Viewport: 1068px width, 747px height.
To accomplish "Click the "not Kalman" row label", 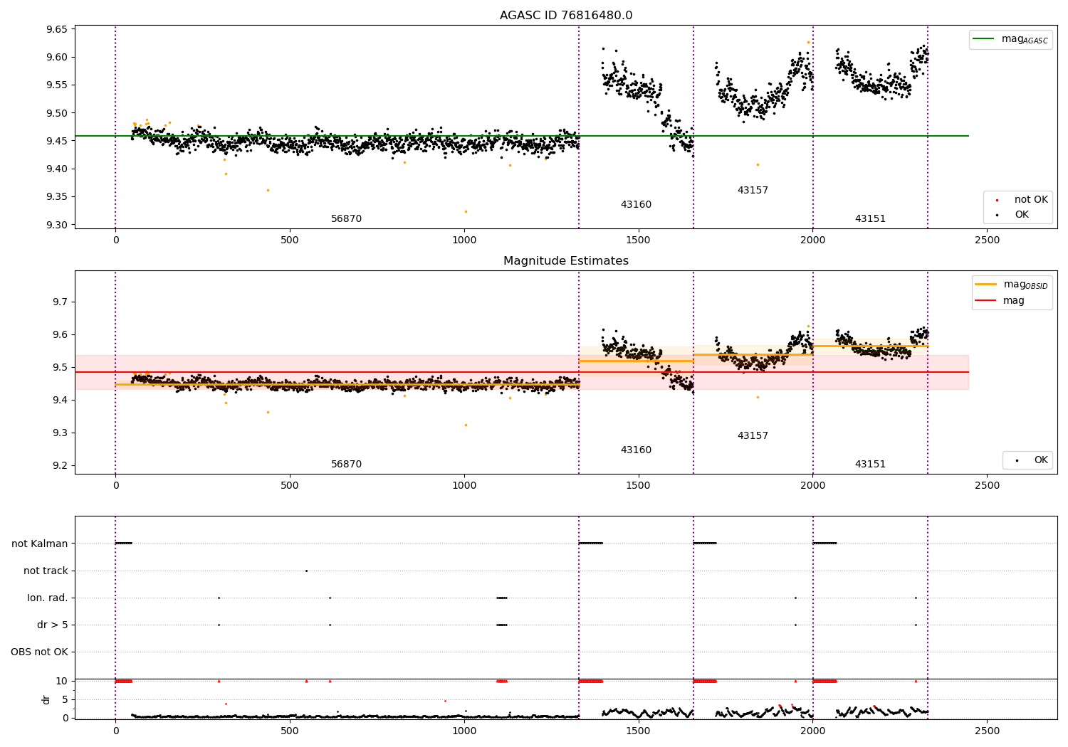I will 40,544.
